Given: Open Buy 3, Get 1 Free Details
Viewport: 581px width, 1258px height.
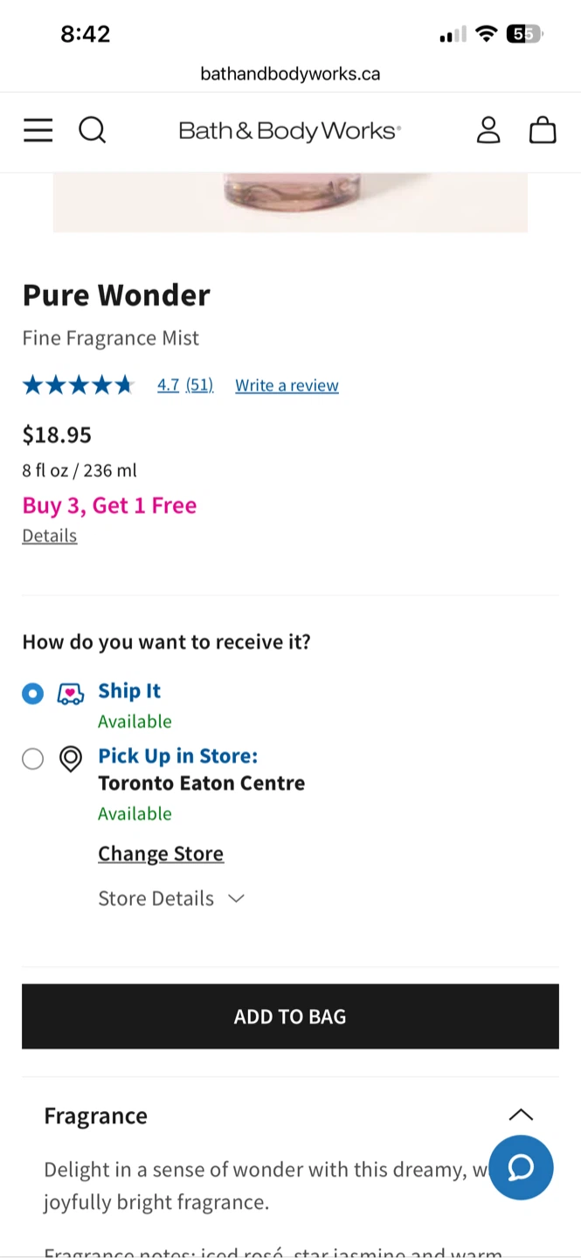Looking at the screenshot, I should tap(50, 536).
